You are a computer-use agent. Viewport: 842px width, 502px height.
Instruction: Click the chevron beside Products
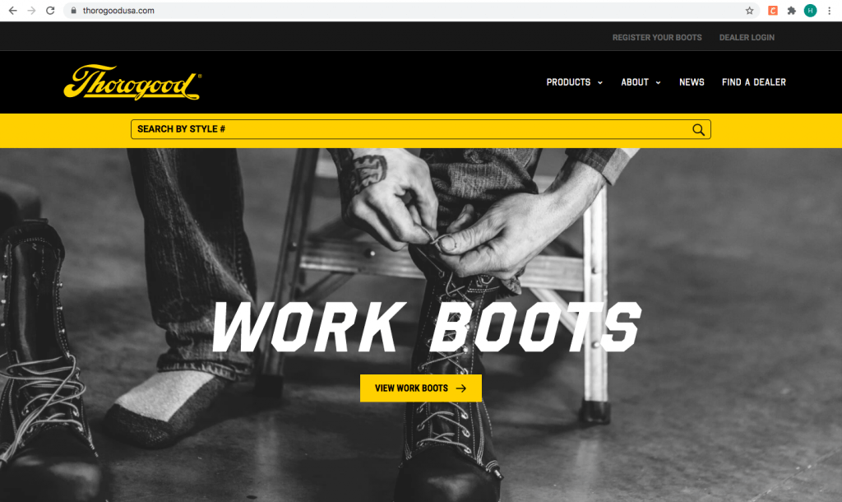click(599, 83)
